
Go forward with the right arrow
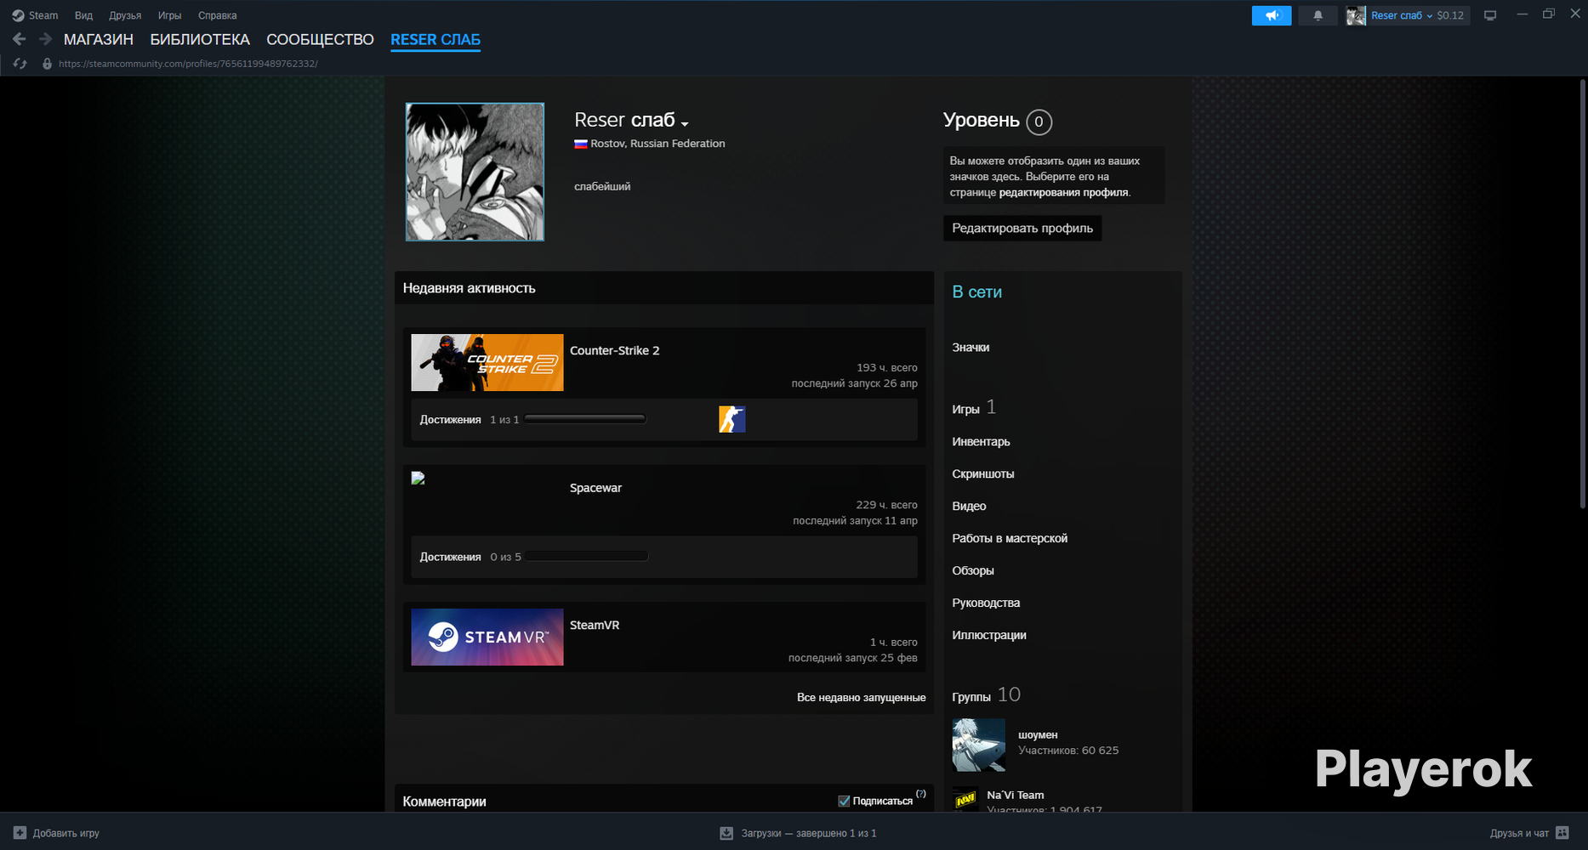[45, 39]
